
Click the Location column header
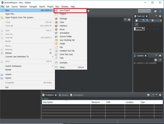pyautogui.click(x=132, y=102)
